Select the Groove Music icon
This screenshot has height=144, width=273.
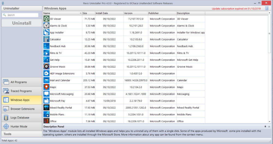point(46,67)
